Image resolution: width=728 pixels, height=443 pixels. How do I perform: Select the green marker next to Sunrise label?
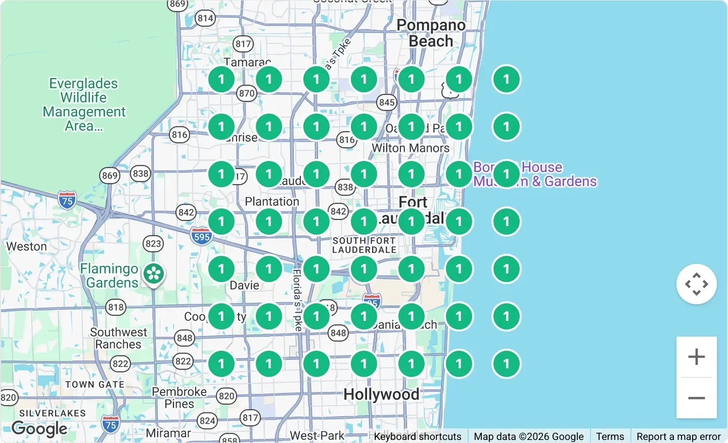(221, 127)
